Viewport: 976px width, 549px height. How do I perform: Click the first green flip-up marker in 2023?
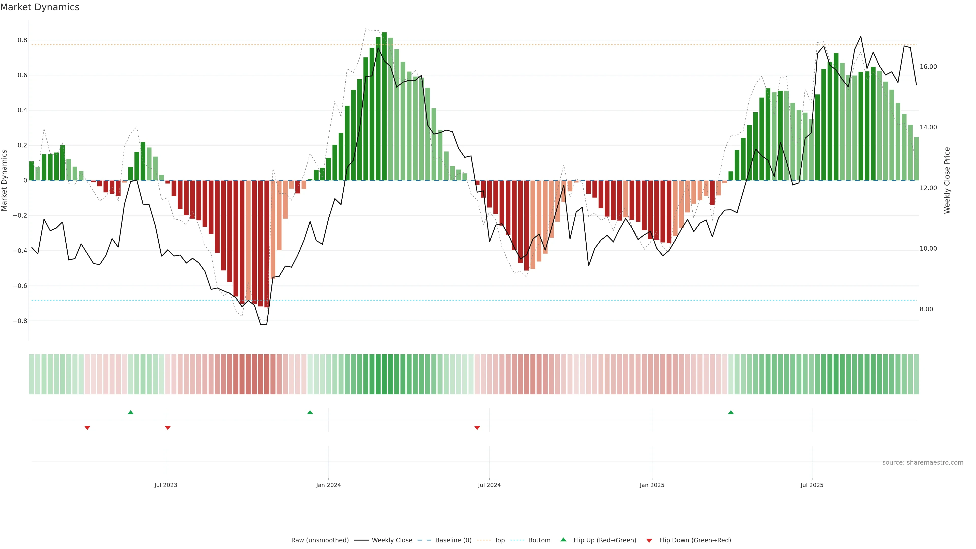[131, 412]
